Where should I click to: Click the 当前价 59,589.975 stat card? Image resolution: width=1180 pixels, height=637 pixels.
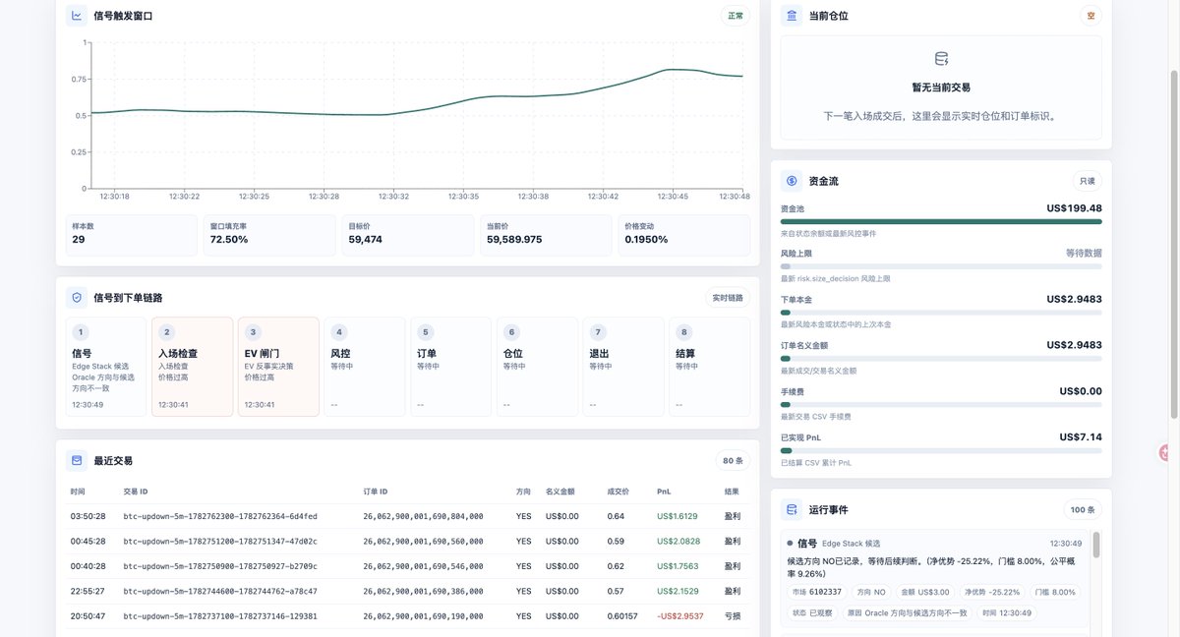[546, 235]
